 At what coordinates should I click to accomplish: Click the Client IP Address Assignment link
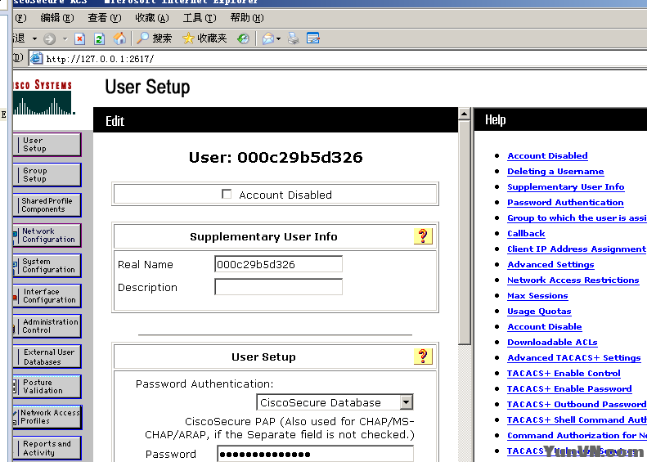[577, 249]
